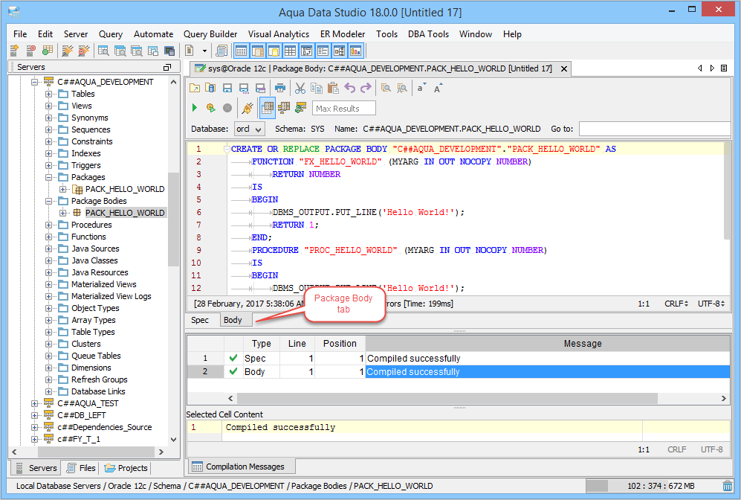741x500 pixels.
Task: Toggle the grid results view button
Action: tap(267, 108)
